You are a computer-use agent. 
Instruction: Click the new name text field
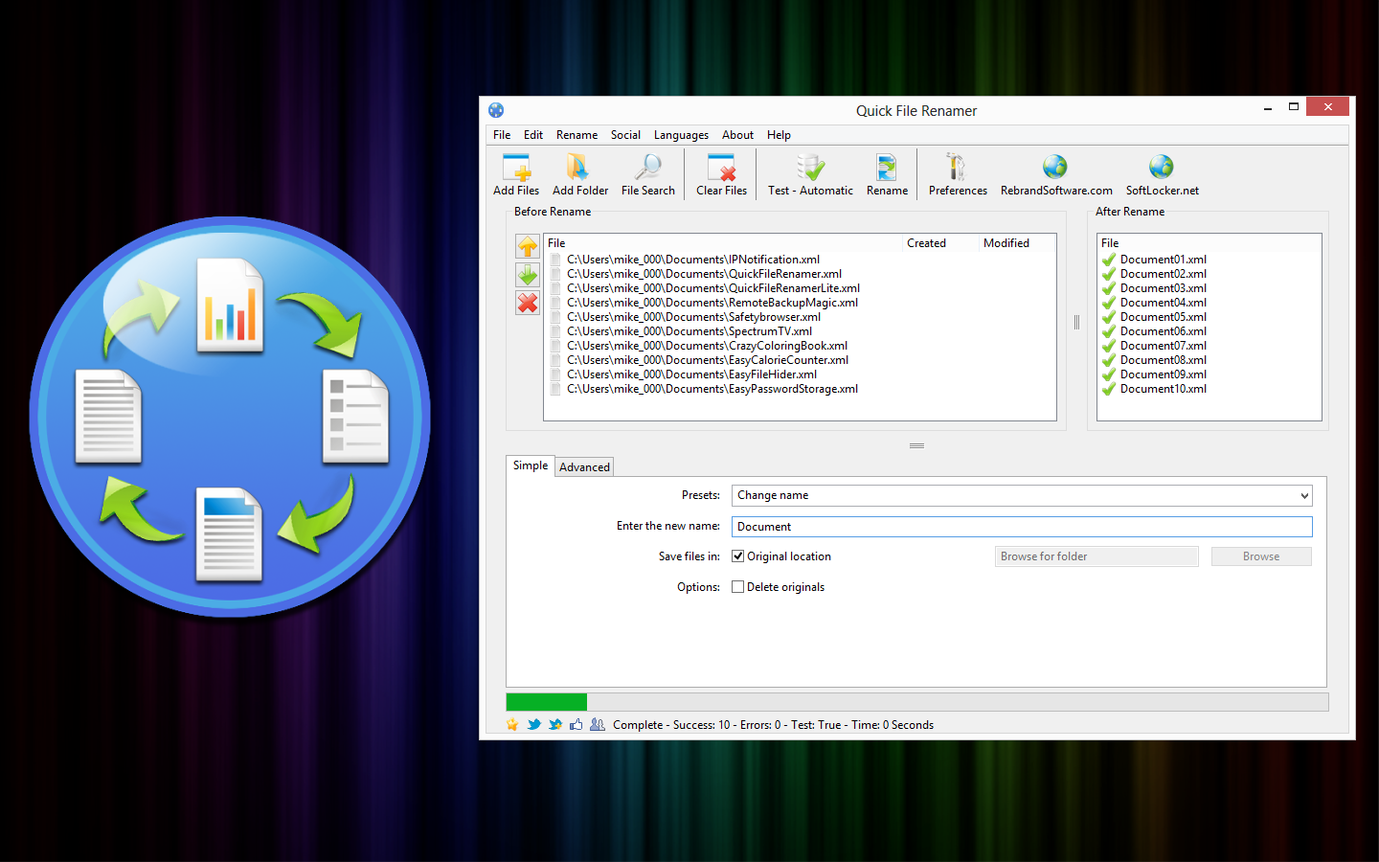click(1021, 527)
